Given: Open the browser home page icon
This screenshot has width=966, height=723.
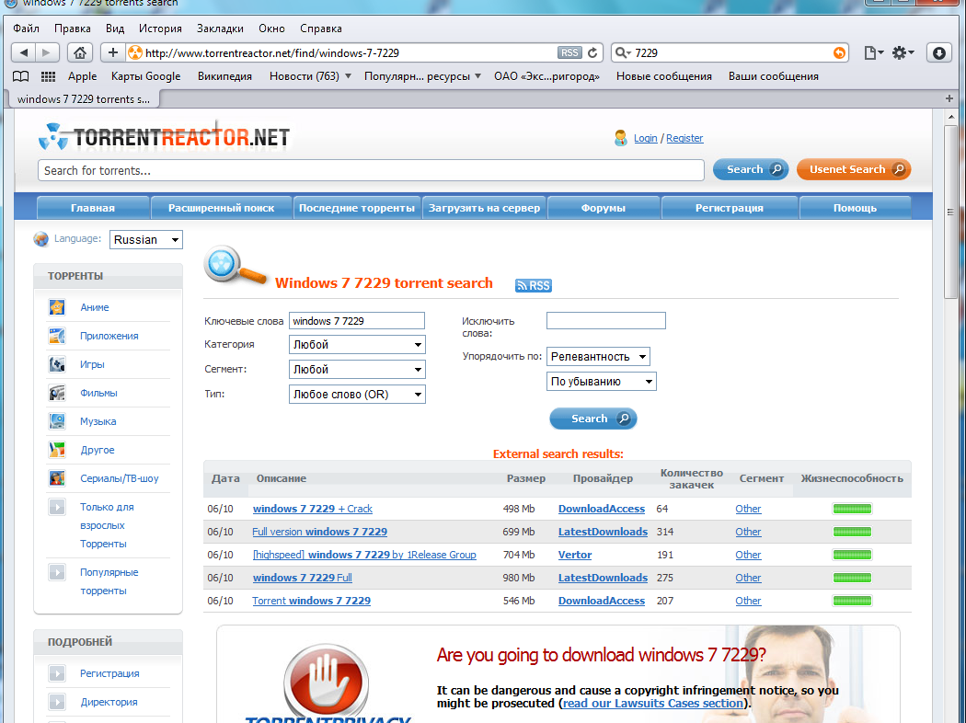Looking at the screenshot, I should click(79, 53).
